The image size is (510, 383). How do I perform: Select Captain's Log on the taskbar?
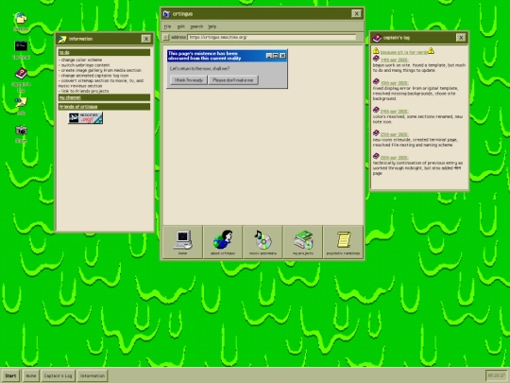click(x=58, y=375)
